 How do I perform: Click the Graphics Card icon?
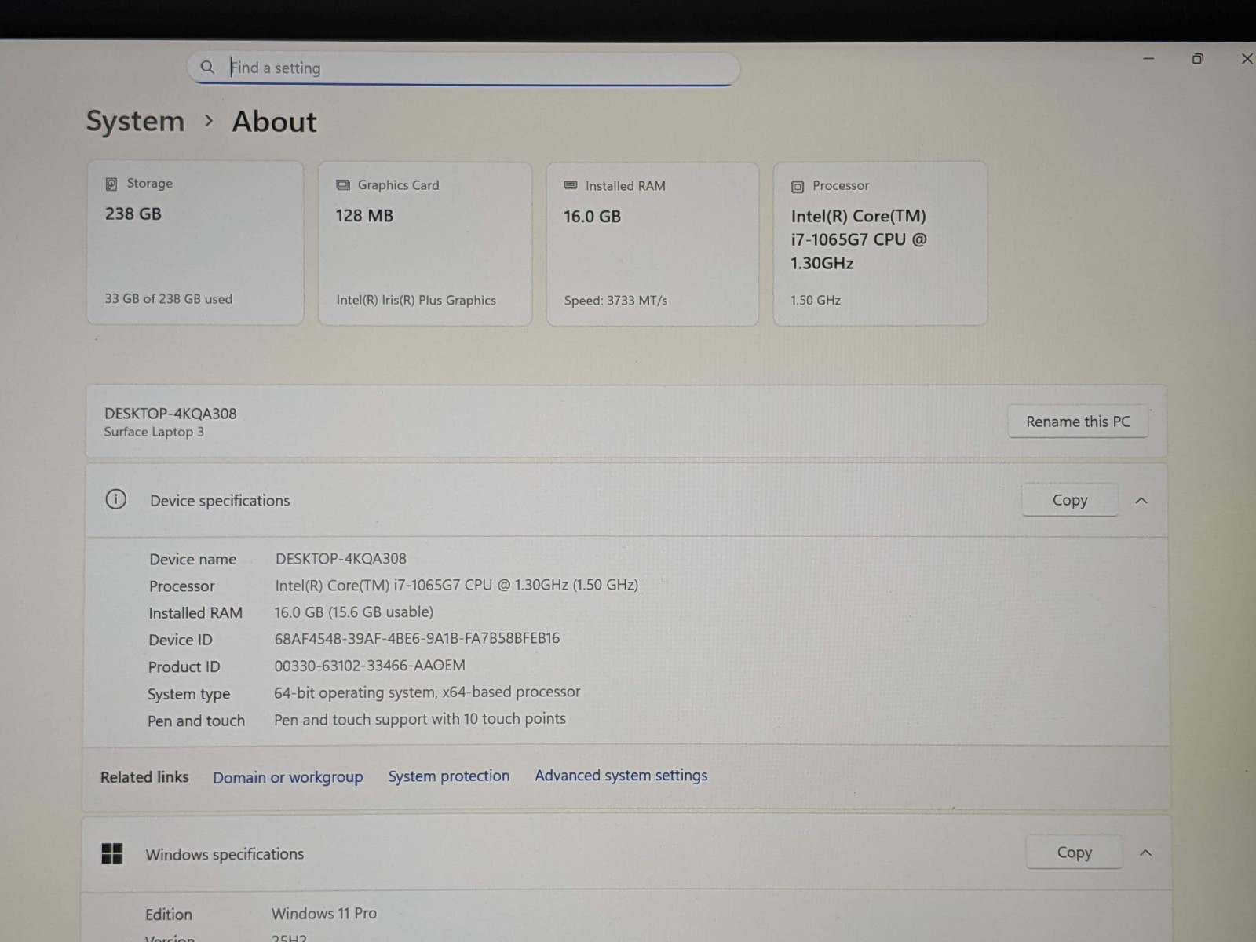pos(343,185)
